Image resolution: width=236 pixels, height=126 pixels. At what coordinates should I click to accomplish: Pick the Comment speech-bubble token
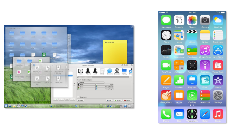coord(110,71)
